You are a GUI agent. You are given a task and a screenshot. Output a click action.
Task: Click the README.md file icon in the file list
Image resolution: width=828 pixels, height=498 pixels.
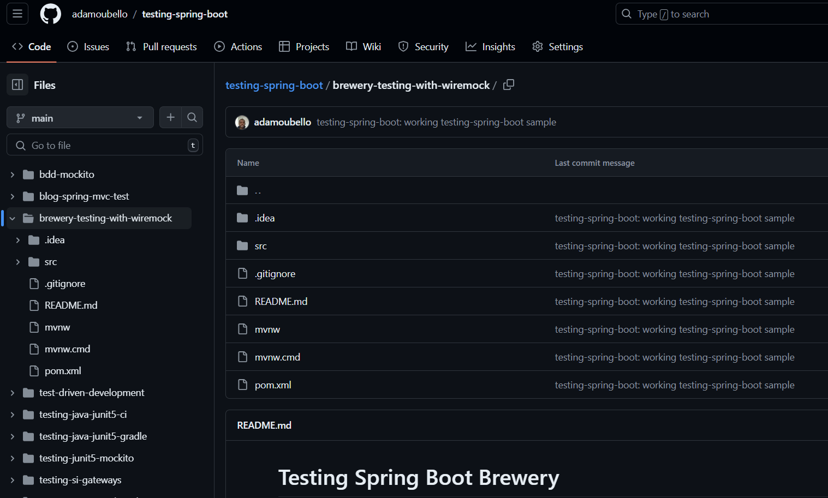[x=243, y=301]
